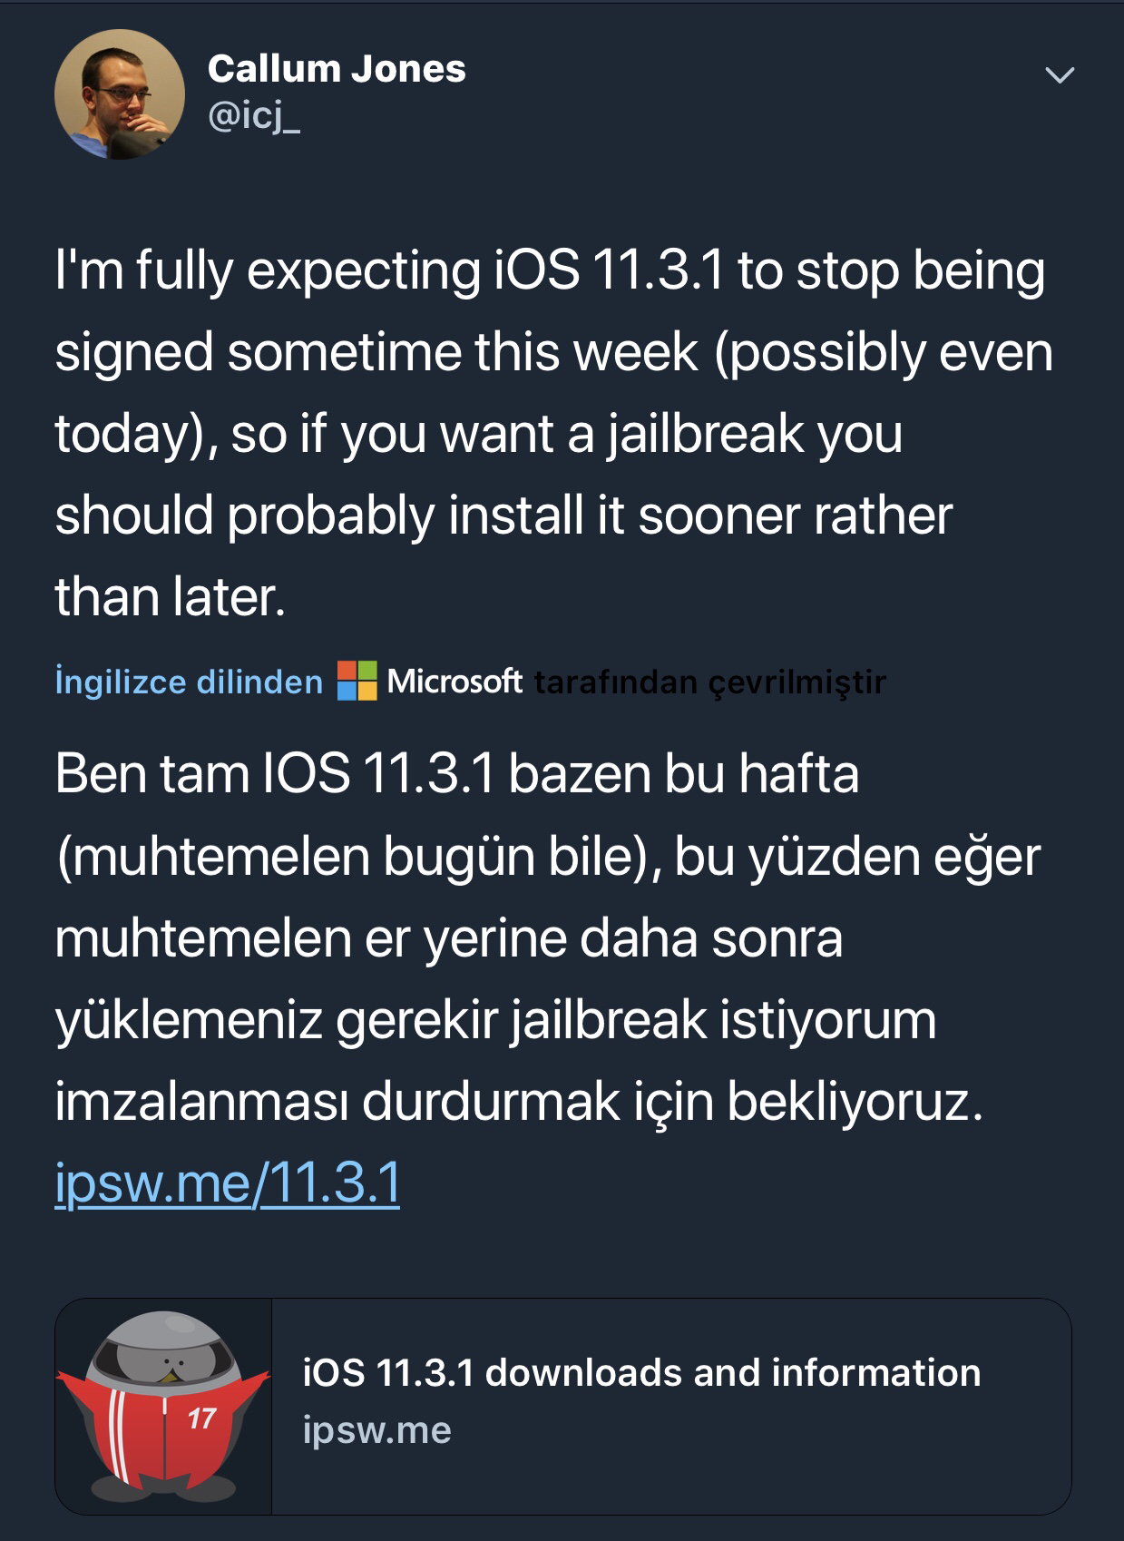
Task: Click the imzalanması durdurmak için bekliyoruz line
Action: click(x=519, y=1102)
